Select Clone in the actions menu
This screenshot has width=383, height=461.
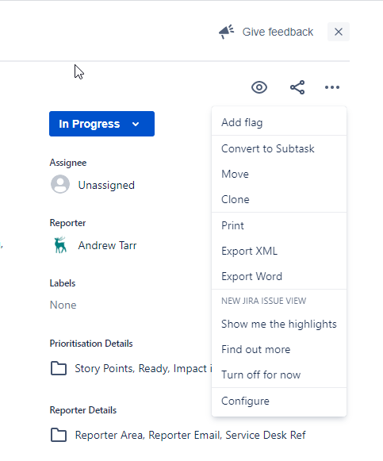coord(279,199)
